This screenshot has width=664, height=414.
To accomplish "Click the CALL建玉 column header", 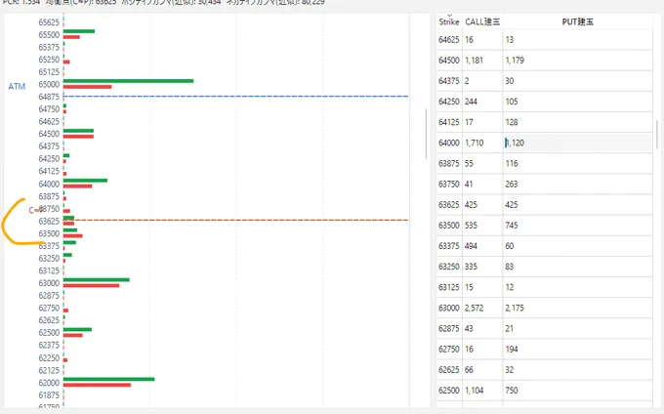I will click(x=482, y=22).
